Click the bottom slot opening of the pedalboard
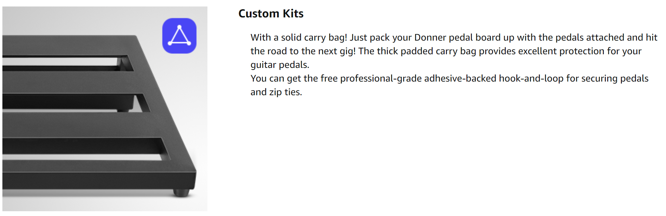Image resolution: width=666 pixels, height=216 pixels. click(84, 149)
